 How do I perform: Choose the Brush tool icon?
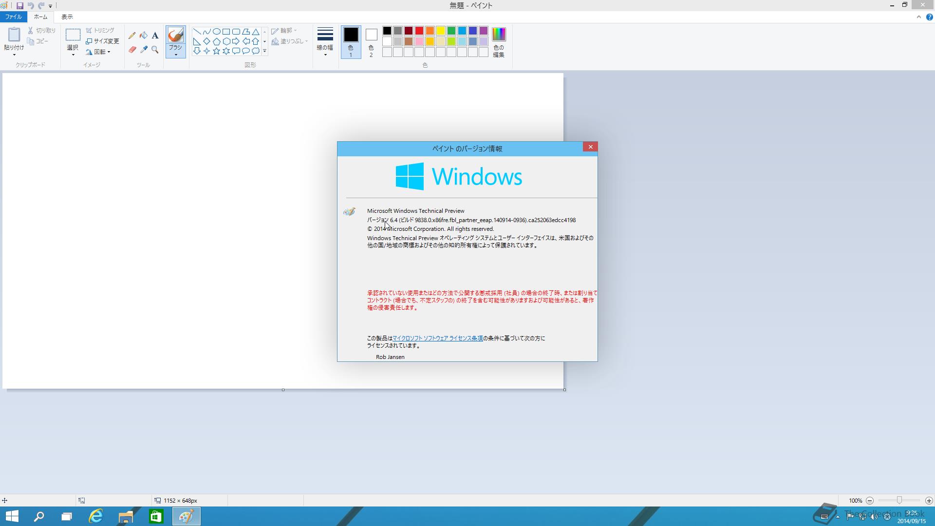tap(175, 35)
